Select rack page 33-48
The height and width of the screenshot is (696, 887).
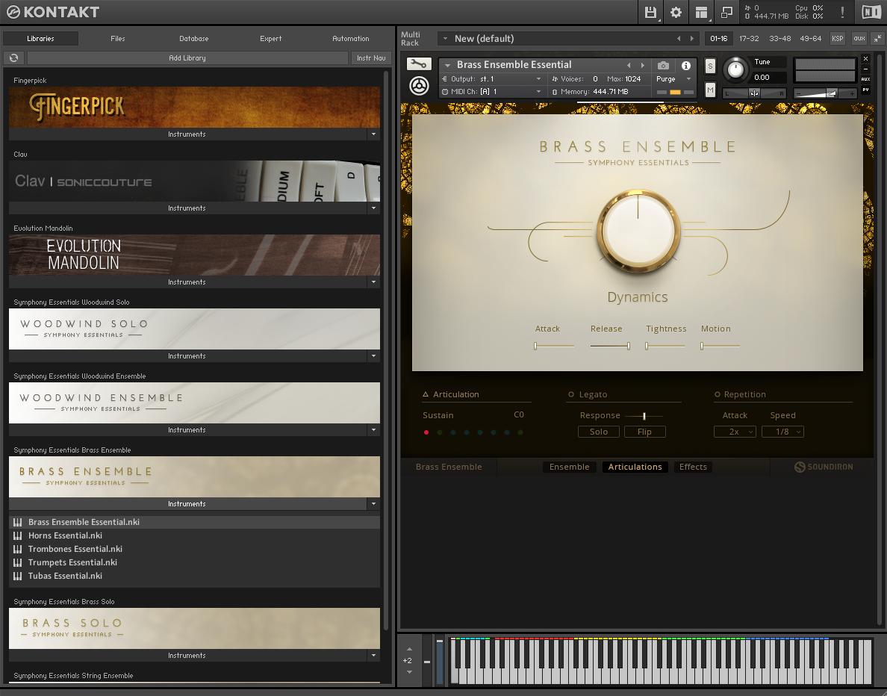pos(779,39)
